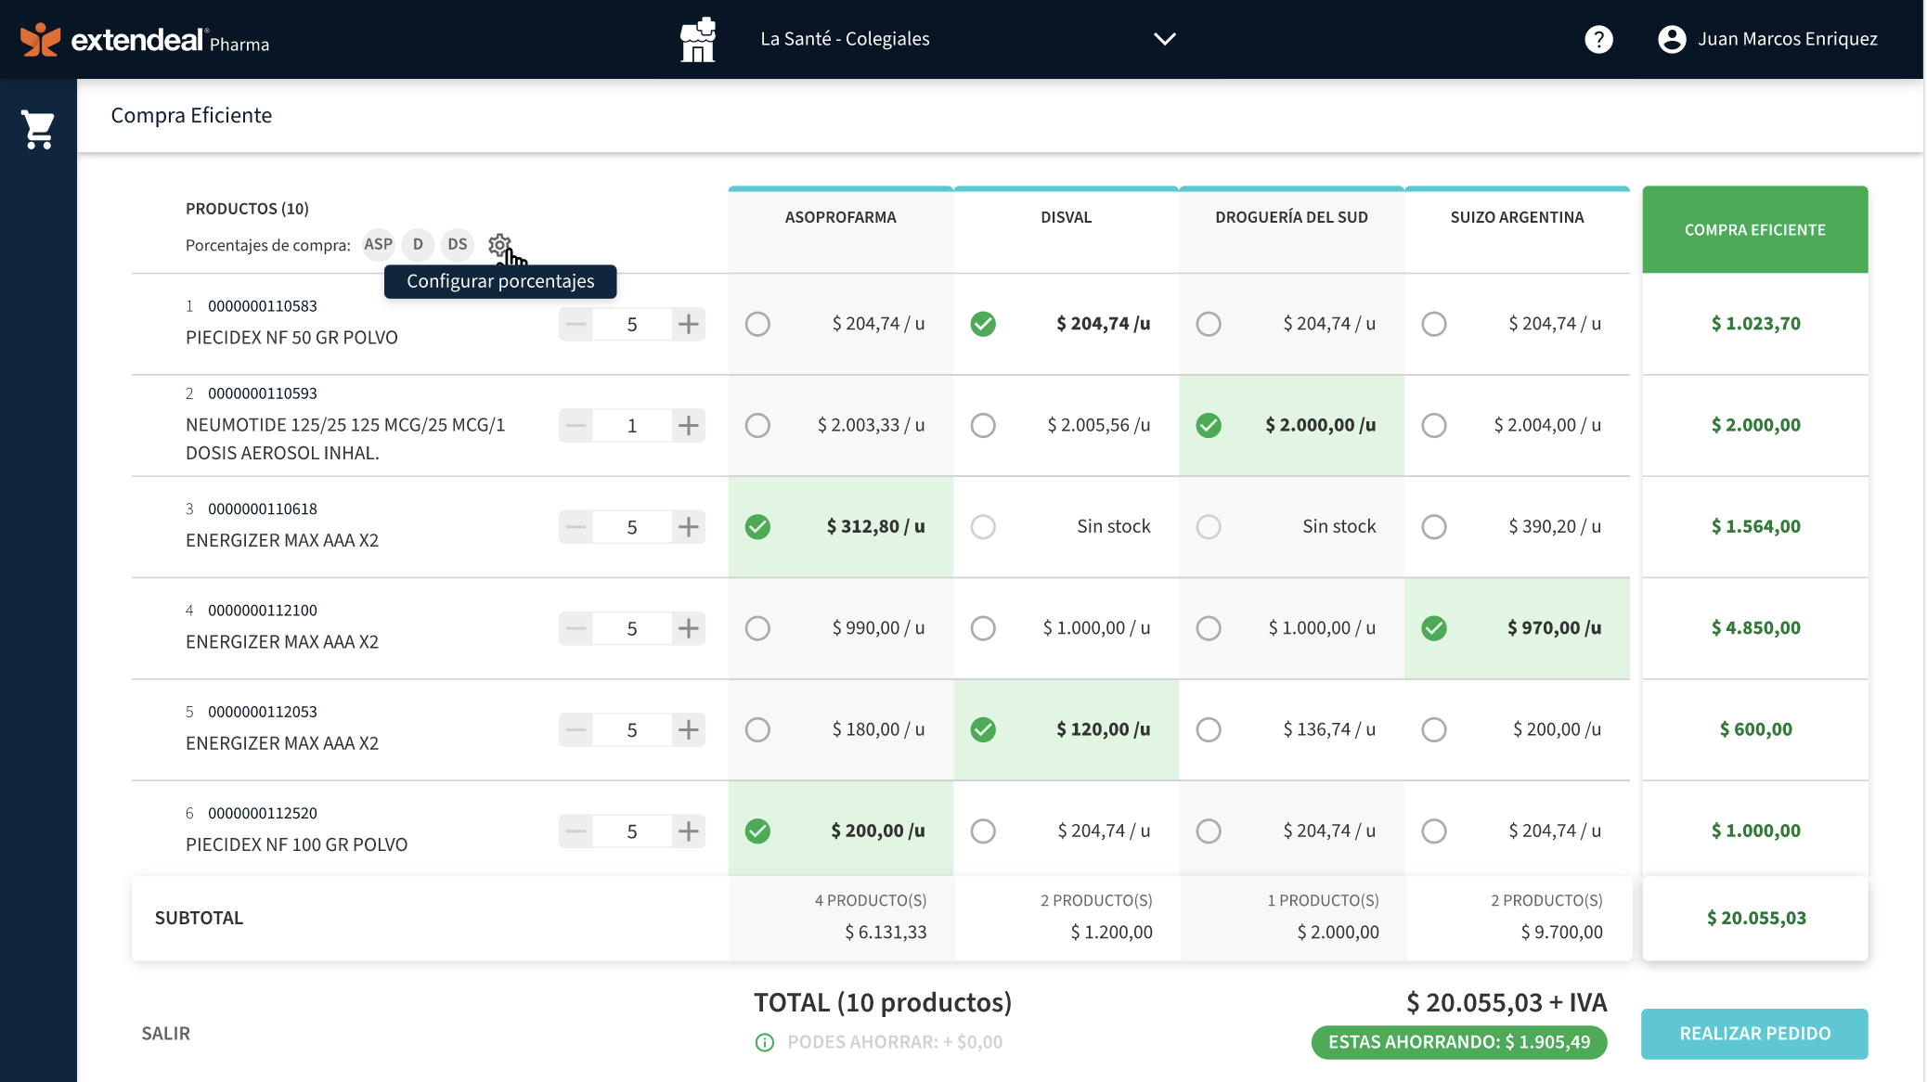This screenshot has width=1927, height=1082.
Task: Decrease quantity for product 0000000112053
Action: click(x=576, y=729)
